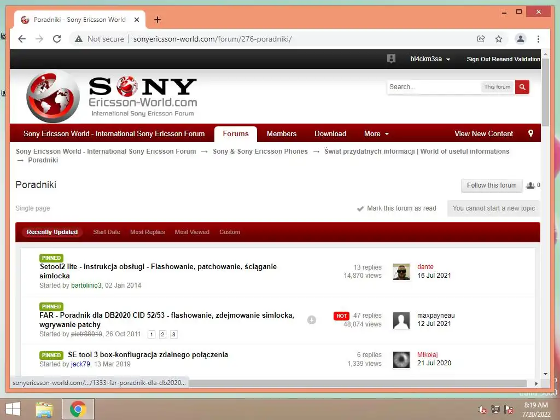The image size is (560, 420).
Task: Click View New Content
Action: (483, 133)
